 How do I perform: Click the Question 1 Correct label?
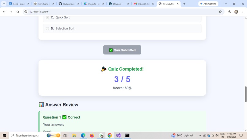coord(62,117)
